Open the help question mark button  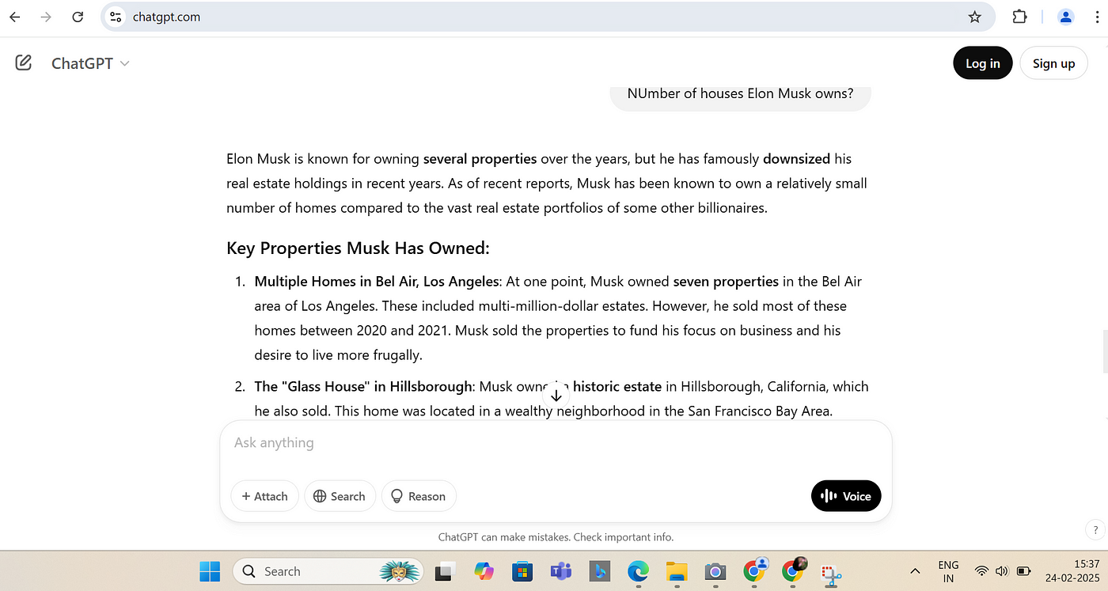tap(1095, 530)
